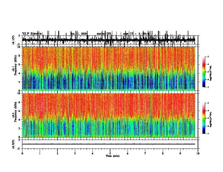
Task: Click time axis tick label 10
Action: (x=198, y=153)
